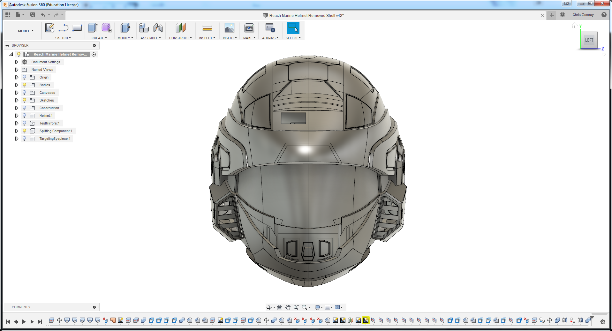
Task: Open the MODIFY menu
Action: click(125, 38)
